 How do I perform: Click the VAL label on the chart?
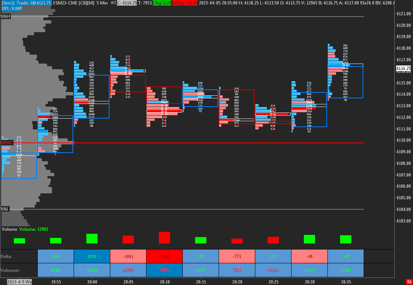5,209
